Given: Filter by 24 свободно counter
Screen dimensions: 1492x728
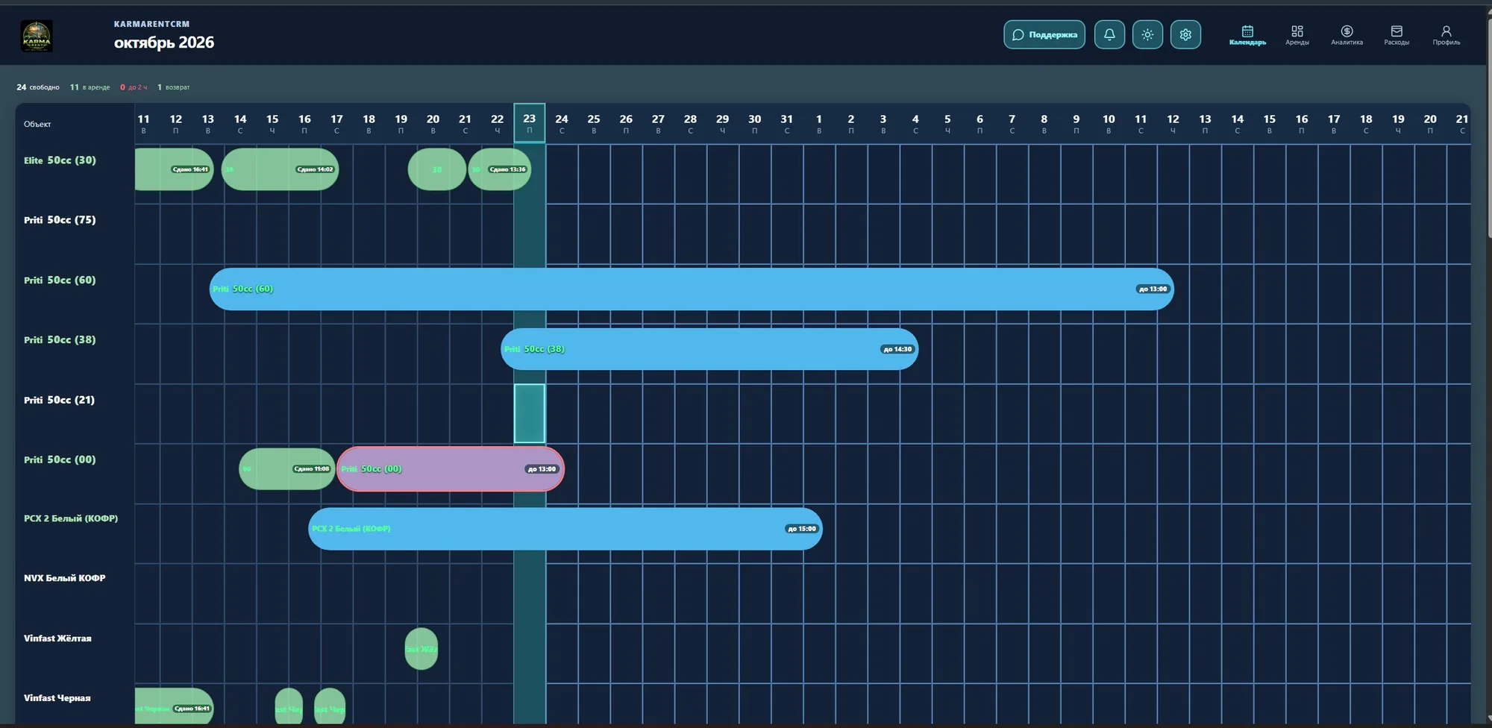Looking at the screenshot, I should pyautogui.click(x=38, y=87).
